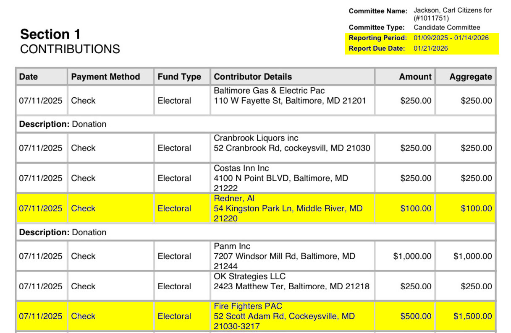Viewport: 511px width, 333px height.
Task: Click the highlighted Fire Fighters PAC name
Action: point(248,306)
